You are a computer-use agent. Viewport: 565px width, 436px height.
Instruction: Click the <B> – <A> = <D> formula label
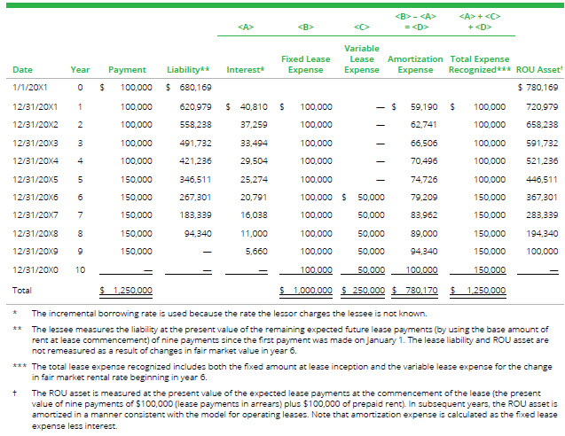pos(416,21)
